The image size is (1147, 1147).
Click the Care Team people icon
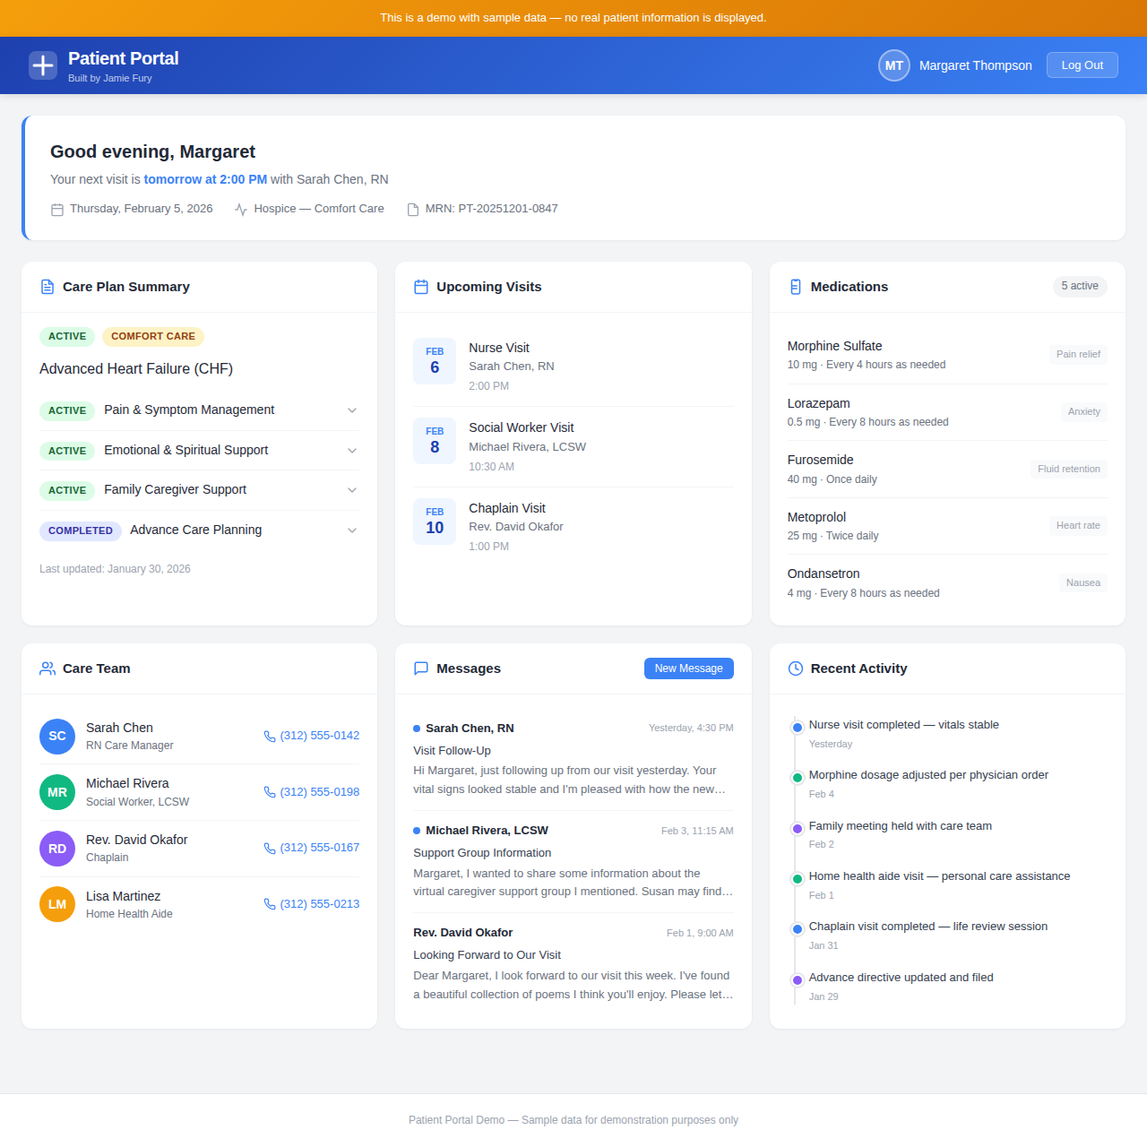[47, 668]
